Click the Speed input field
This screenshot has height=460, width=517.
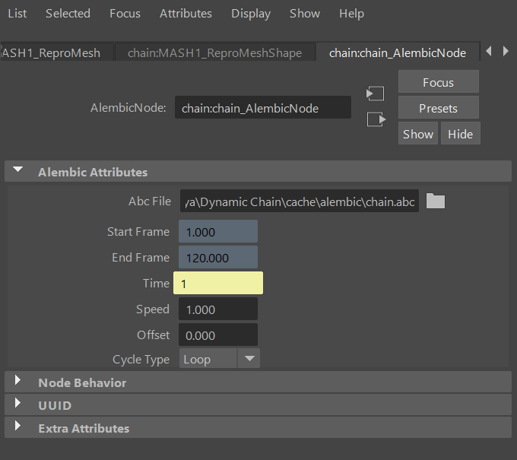[x=218, y=309]
